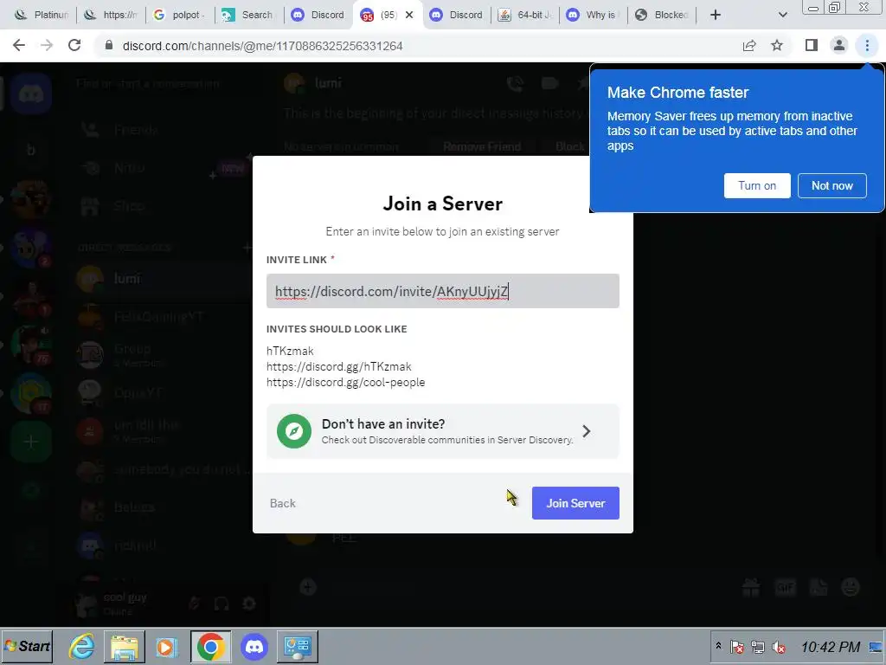Viewport: 886px width, 665px height.
Task: Click the muted volume tray icon
Action: coord(780,647)
